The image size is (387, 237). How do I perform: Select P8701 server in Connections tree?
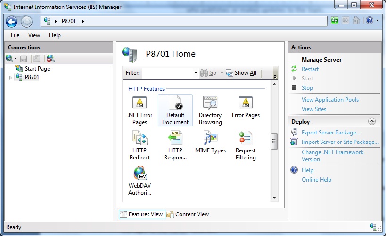tap(32, 77)
